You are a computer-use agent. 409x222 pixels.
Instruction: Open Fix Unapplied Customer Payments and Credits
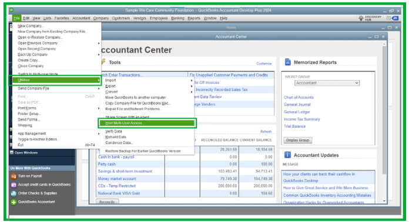229,75
